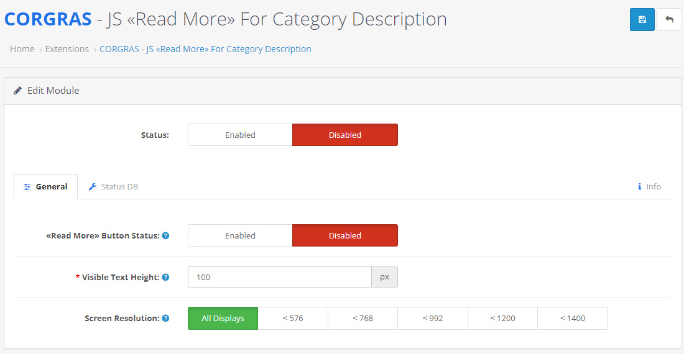Screen dimensions: 684x354
Task: Click the Visible Text Height input field
Action: (280, 277)
